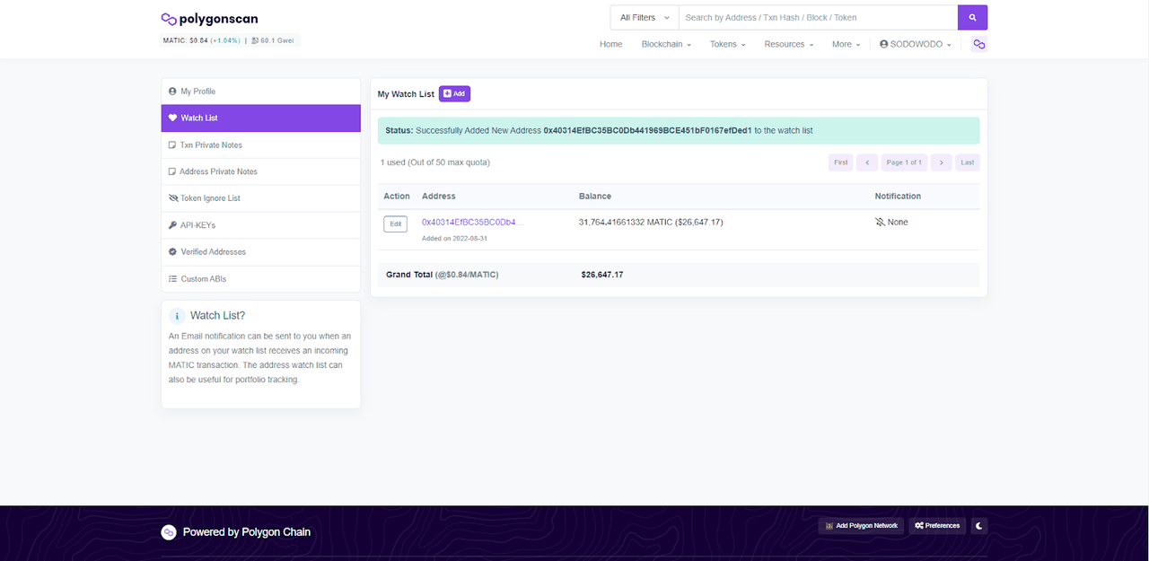This screenshot has width=1149, height=561.
Task: Click the heart icon on Watch List entry
Action: coord(172,118)
